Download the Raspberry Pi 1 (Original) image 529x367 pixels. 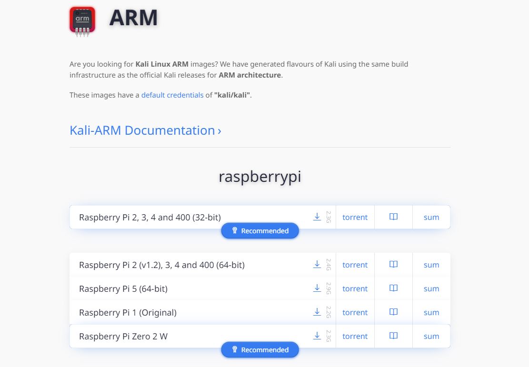317,312
